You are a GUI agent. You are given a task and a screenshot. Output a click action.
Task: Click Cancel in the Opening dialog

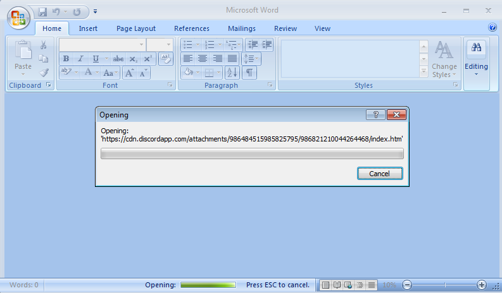(x=380, y=174)
